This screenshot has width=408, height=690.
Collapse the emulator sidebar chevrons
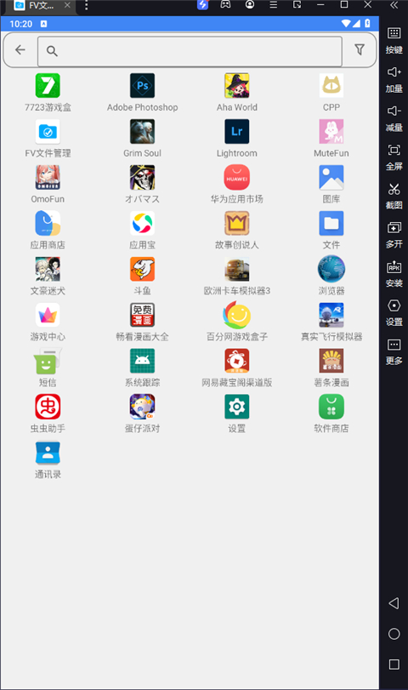tap(394, 5)
